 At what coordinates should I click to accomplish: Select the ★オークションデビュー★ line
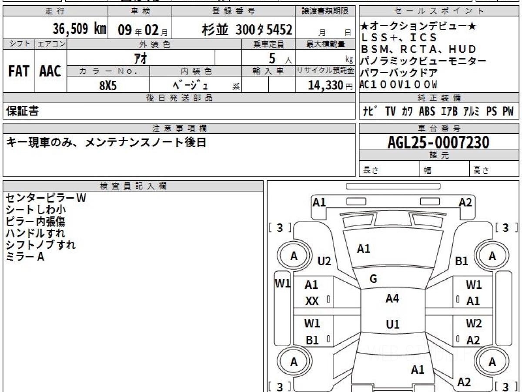(418, 26)
